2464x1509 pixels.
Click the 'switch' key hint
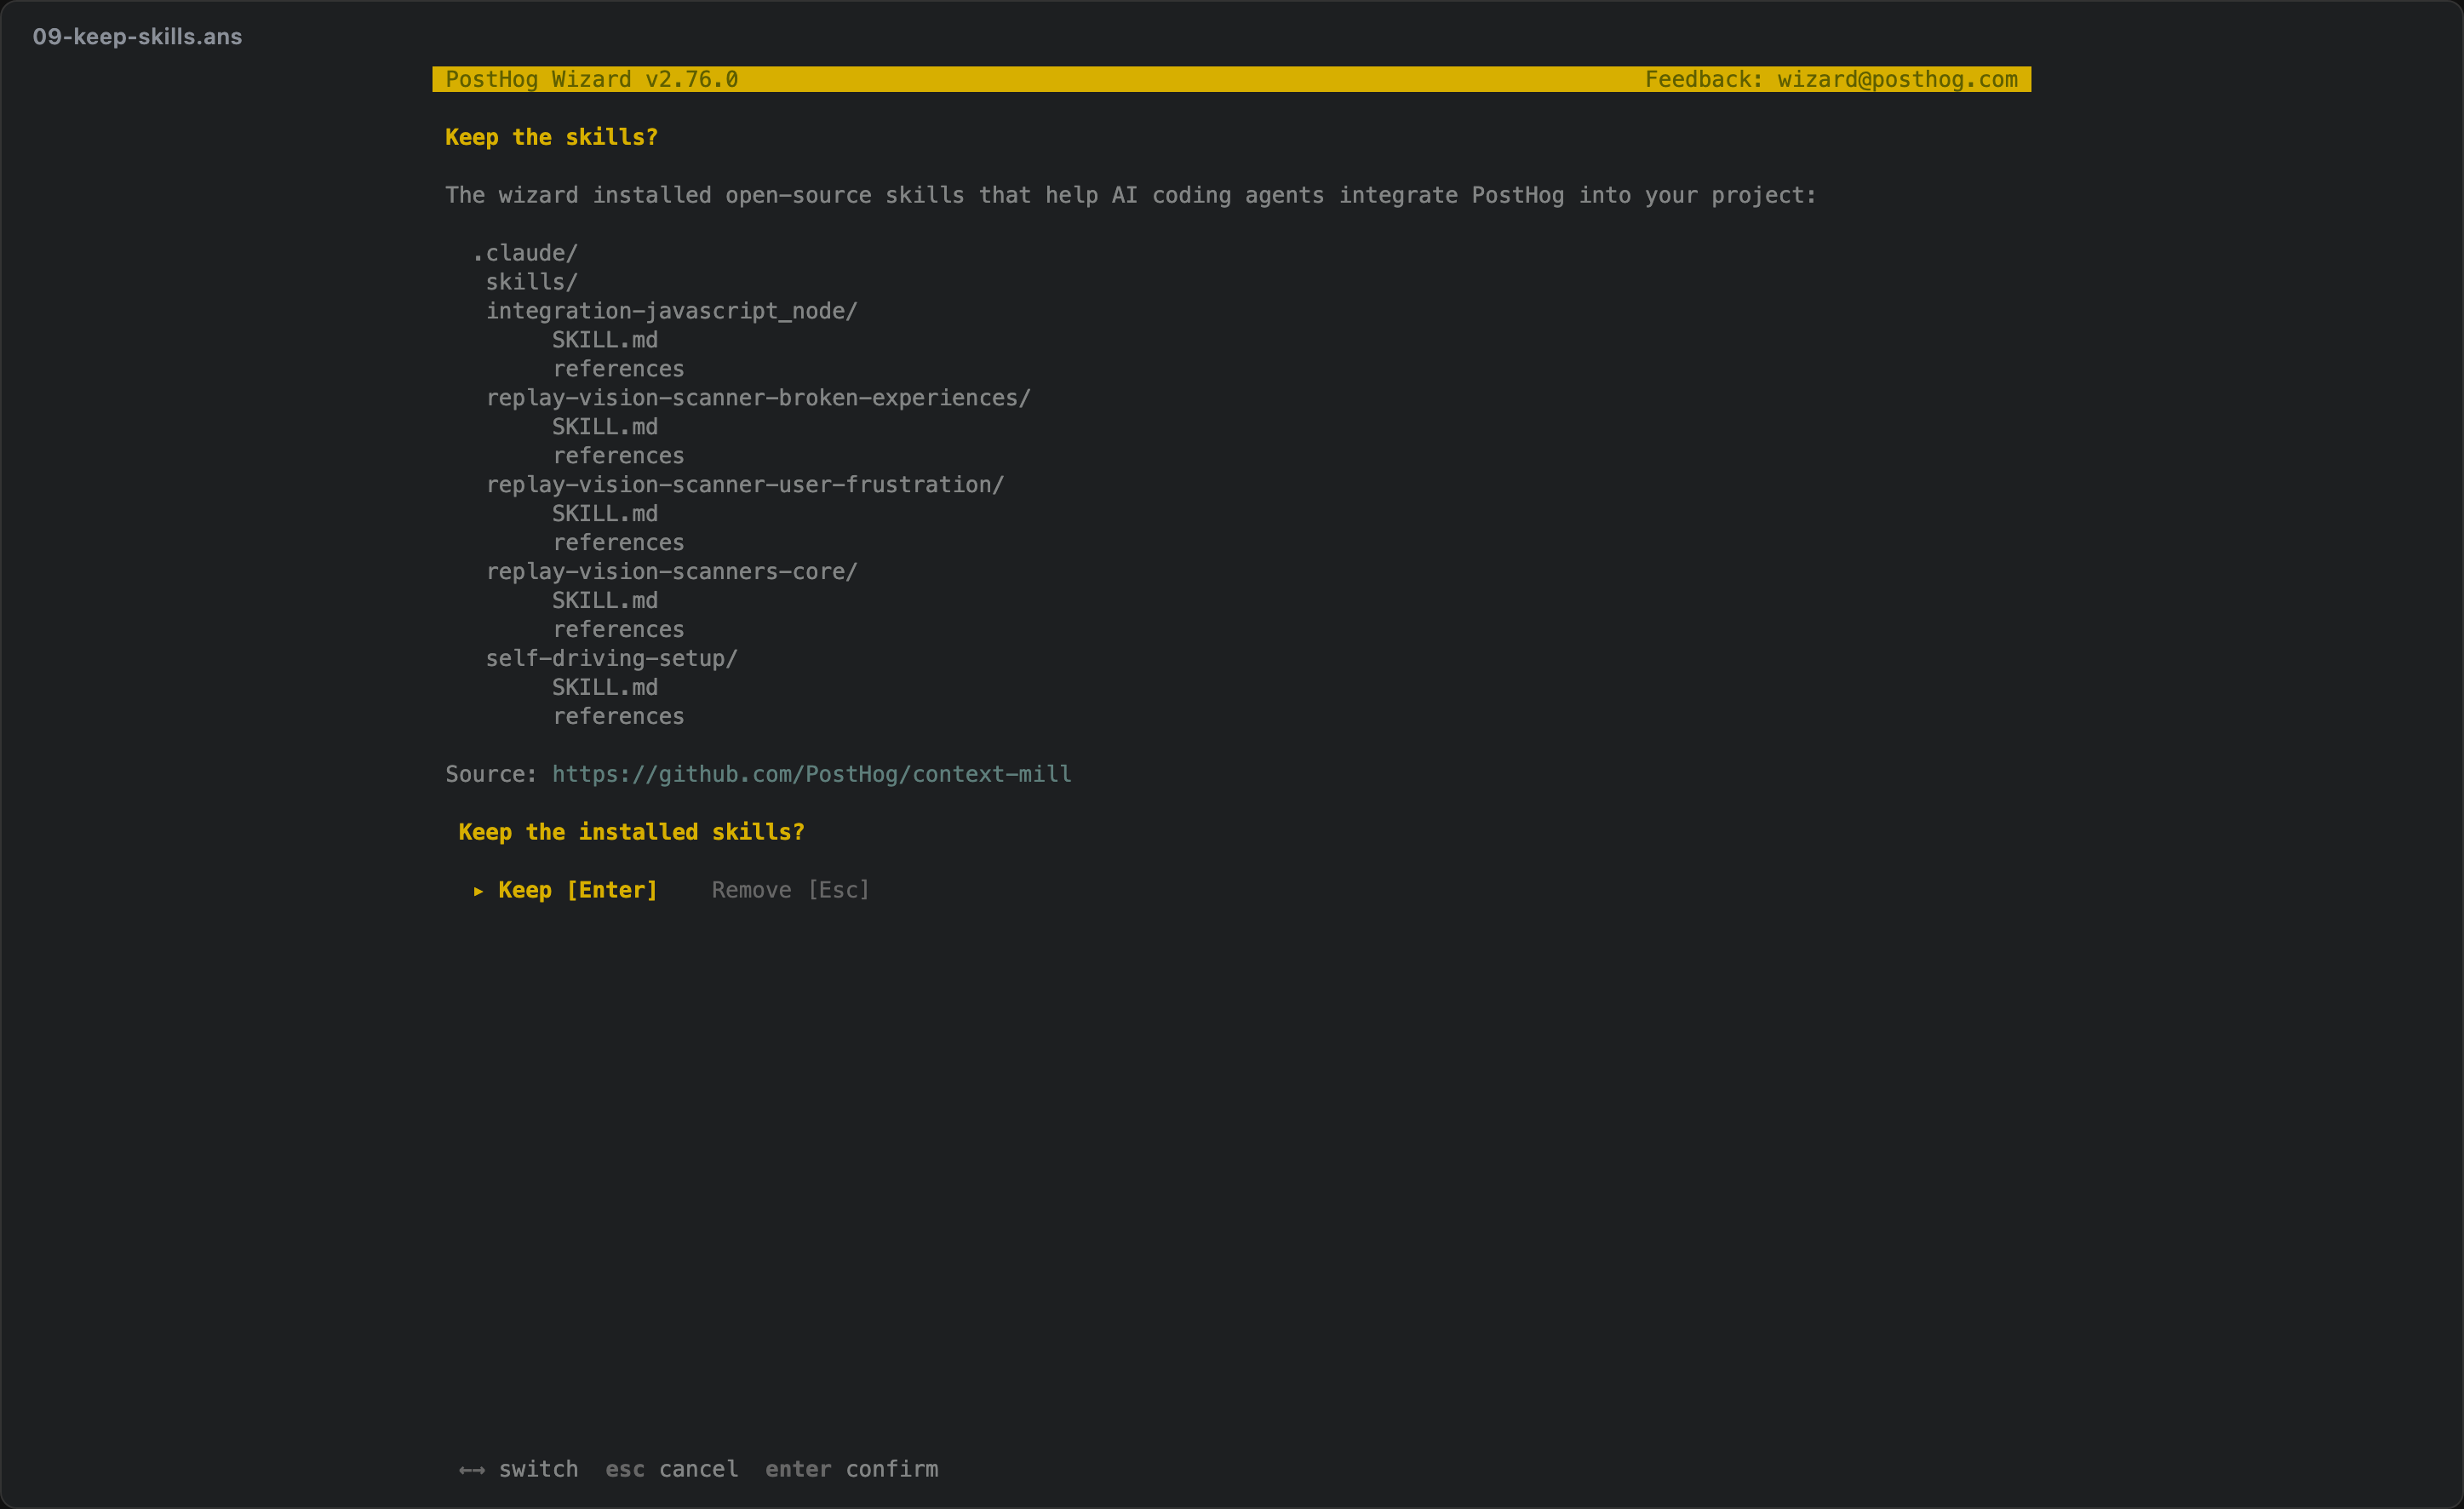(538, 1469)
